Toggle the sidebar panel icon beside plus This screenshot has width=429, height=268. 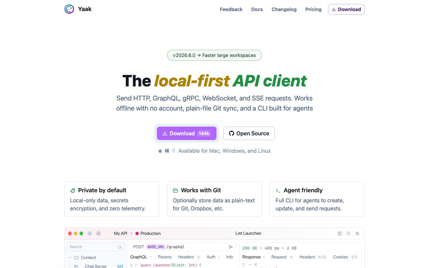[x=99, y=233]
